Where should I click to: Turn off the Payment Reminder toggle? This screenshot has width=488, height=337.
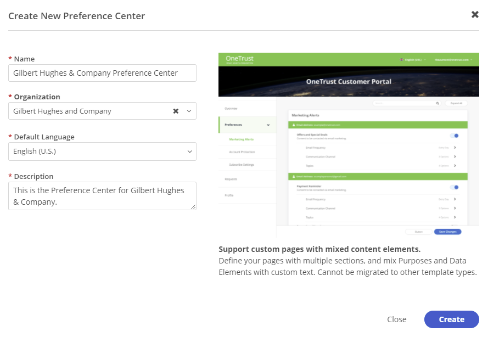point(455,187)
